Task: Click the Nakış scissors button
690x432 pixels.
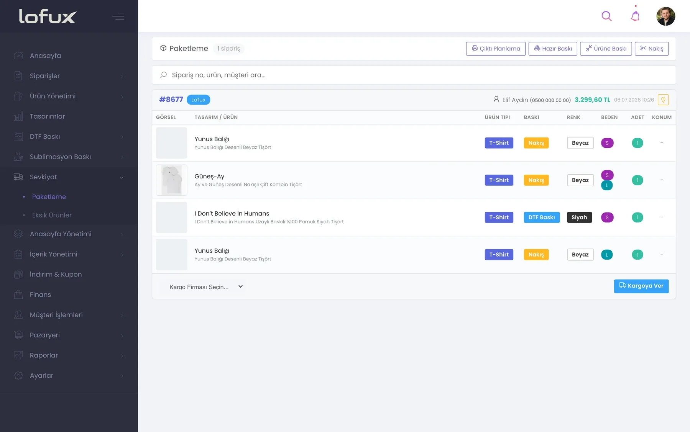Action: [652, 49]
